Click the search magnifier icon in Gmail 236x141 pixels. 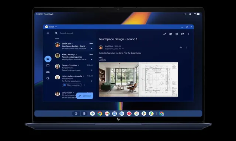coord(56,33)
